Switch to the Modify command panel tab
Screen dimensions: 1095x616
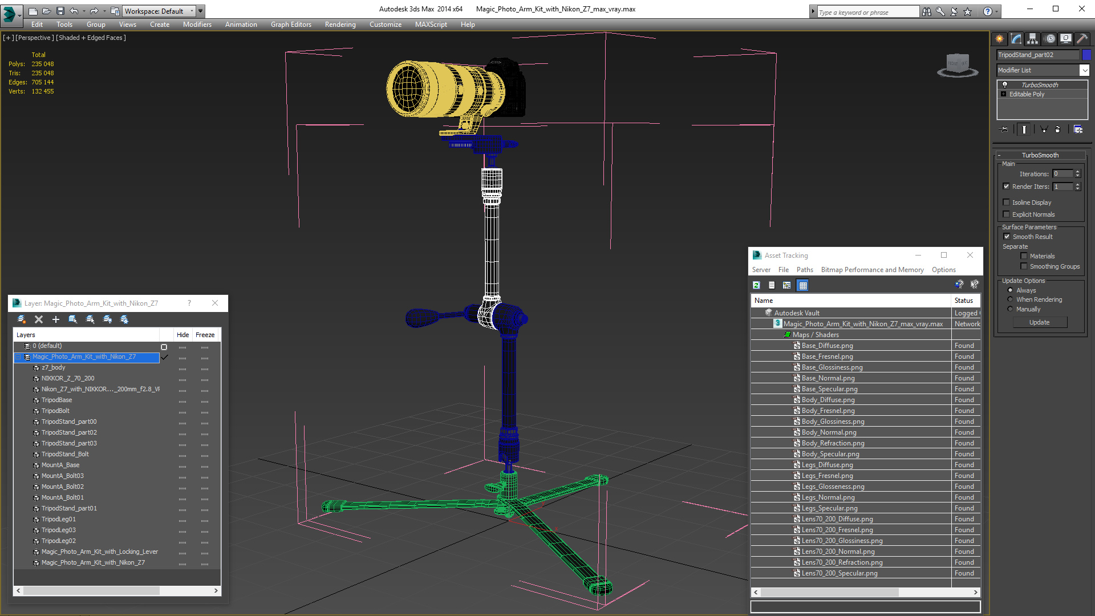coord(1016,39)
